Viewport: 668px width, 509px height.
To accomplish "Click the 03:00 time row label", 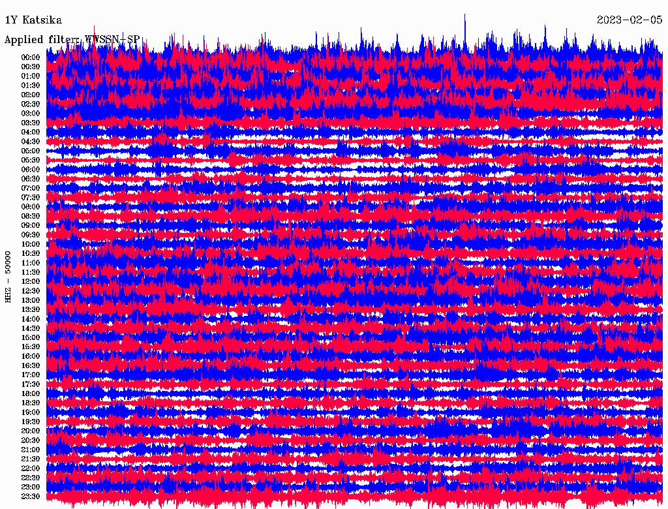I will click(x=31, y=114).
